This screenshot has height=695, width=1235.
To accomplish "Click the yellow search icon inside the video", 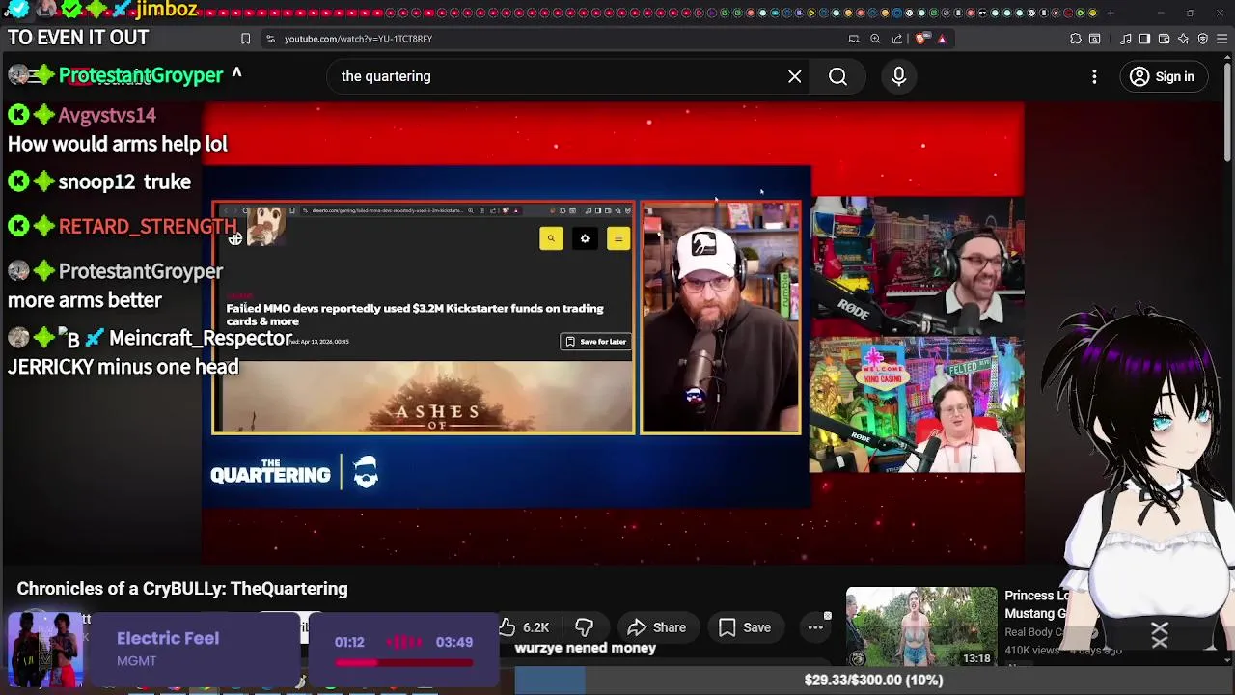I will [x=551, y=238].
